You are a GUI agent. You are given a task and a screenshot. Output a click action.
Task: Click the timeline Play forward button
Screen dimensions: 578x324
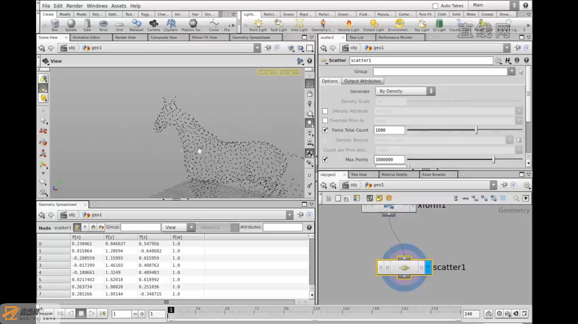pos(92,313)
